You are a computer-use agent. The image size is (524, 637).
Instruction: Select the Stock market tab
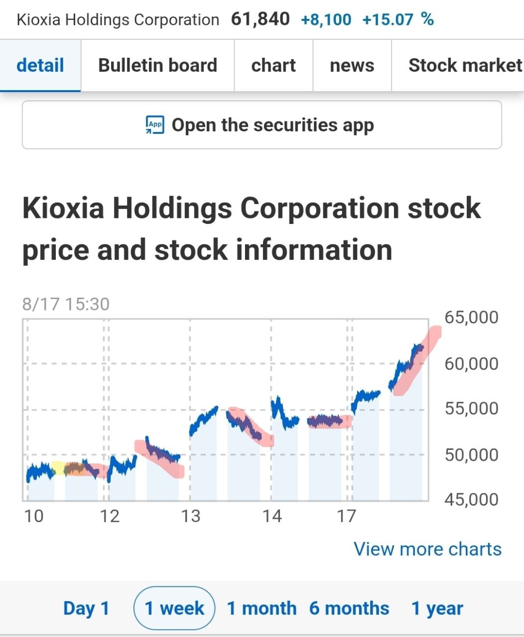pos(458,66)
